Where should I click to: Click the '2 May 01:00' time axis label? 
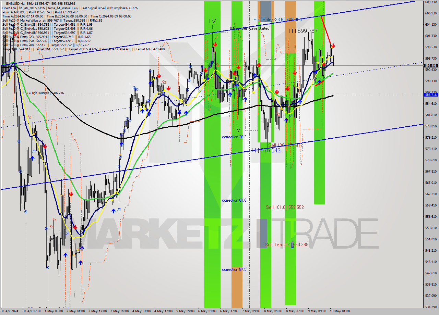[x=76, y=311]
